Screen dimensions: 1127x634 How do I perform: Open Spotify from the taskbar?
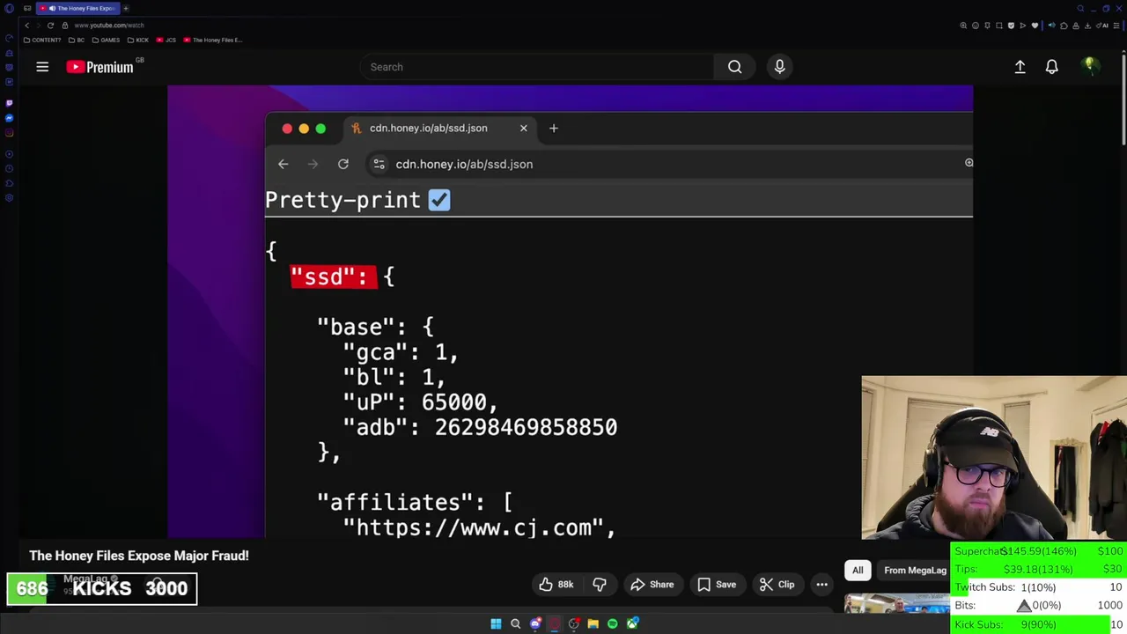click(x=613, y=623)
